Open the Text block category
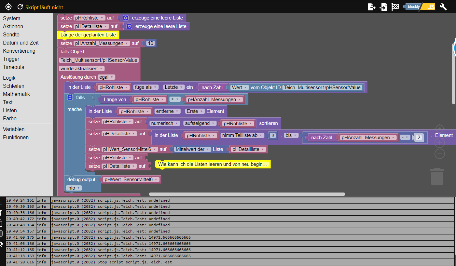456x266 pixels. click(8, 102)
